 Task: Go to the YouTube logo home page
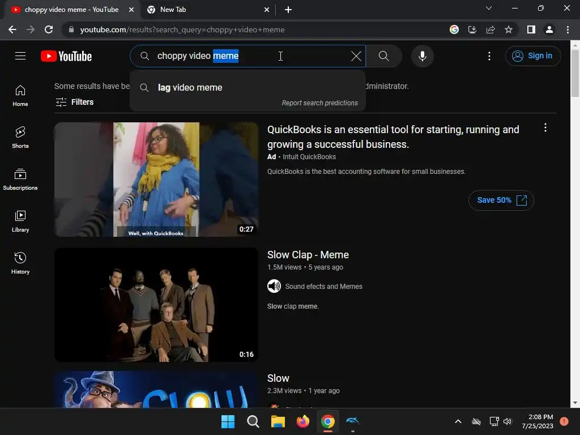[66, 56]
